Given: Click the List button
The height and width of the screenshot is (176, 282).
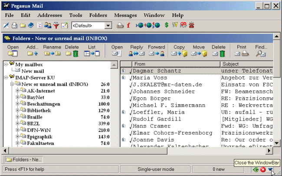Looking at the screenshot, I should click(x=92, y=51).
